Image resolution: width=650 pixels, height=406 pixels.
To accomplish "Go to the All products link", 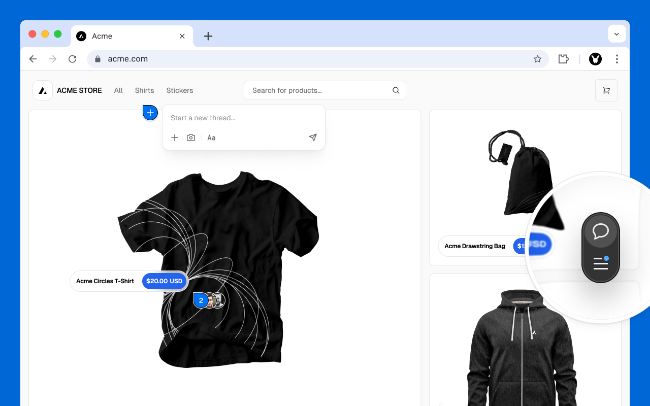I will [118, 90].
